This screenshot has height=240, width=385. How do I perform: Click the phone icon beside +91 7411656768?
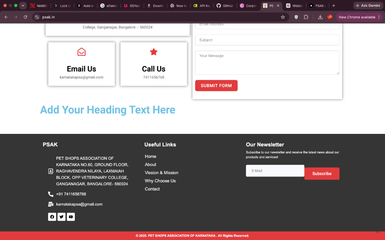tap(51, 194)
